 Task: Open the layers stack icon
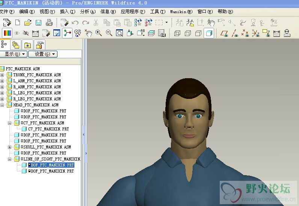(151, 33)
